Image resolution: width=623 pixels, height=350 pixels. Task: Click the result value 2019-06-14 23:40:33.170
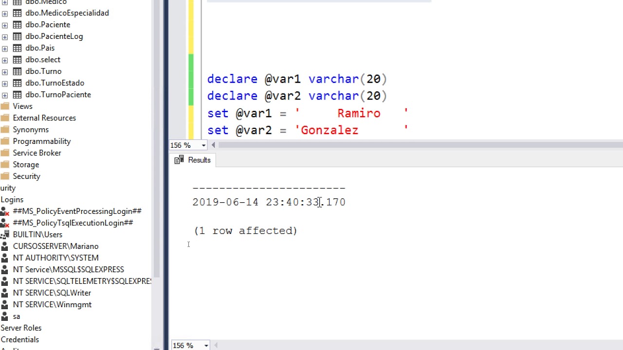[269, 202]
